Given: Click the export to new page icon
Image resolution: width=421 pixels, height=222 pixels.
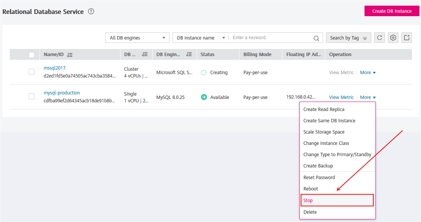Looking at the screenshot, I should click(406, 38).
